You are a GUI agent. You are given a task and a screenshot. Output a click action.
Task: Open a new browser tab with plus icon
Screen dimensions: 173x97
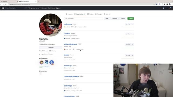(39, 2)
